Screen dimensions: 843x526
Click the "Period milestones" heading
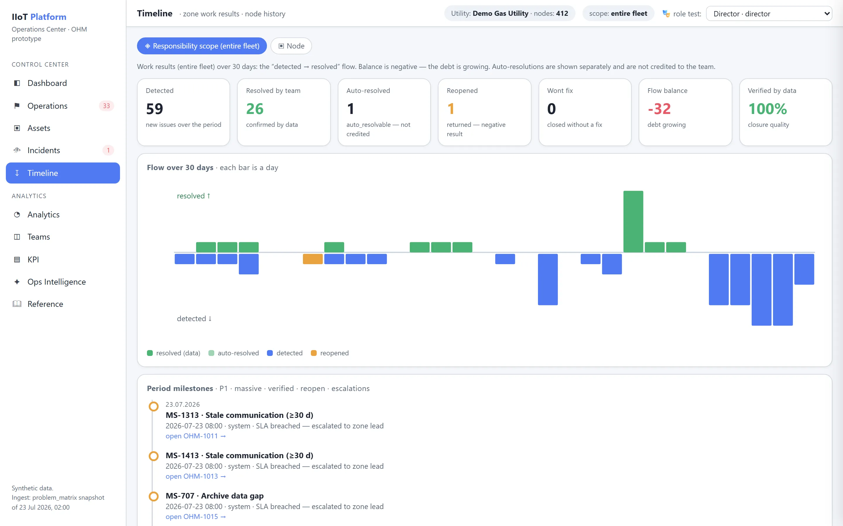[180, 388]
